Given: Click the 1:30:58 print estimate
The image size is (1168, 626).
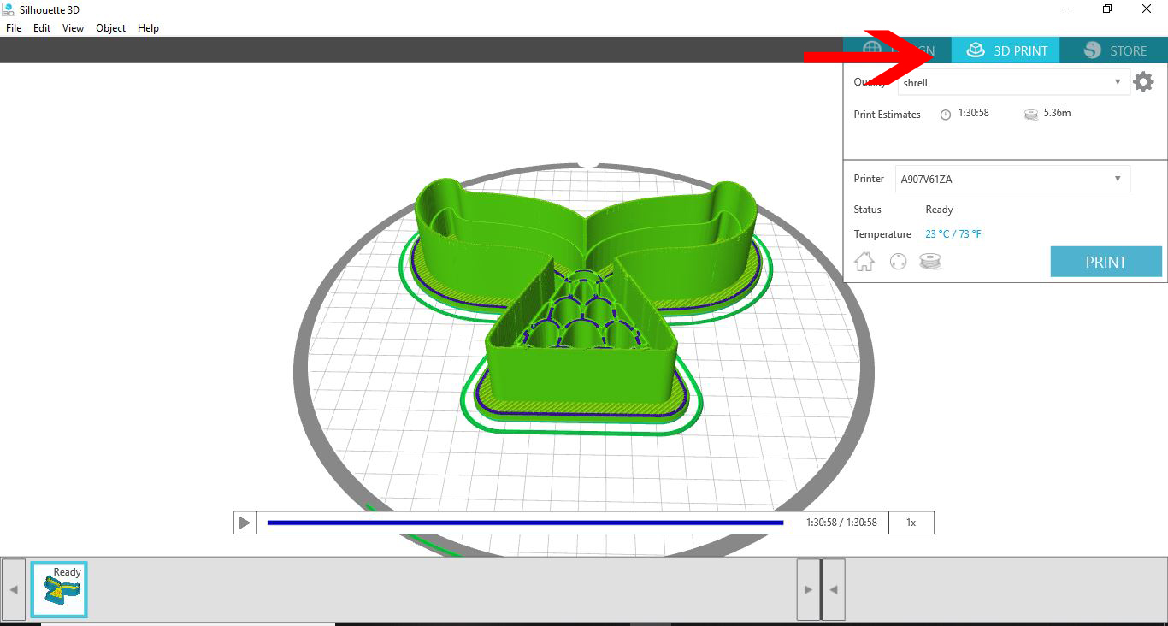Looking at the screenshot, I should (974, 113).
